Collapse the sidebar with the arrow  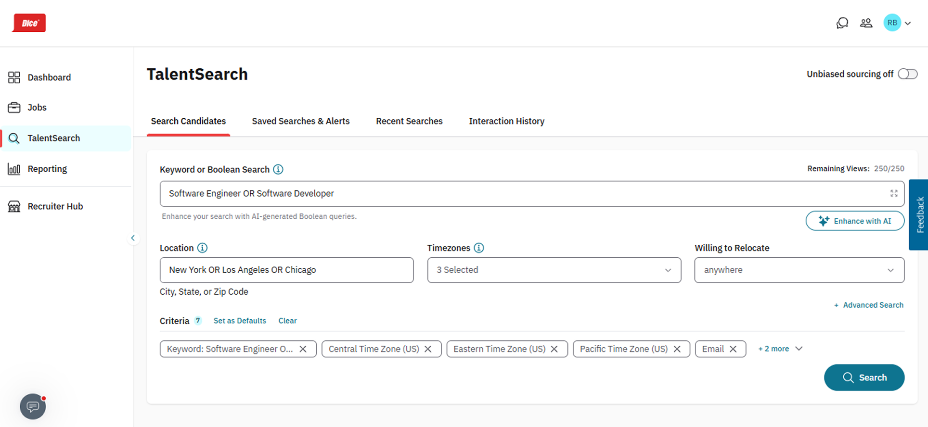pos(133,238)
